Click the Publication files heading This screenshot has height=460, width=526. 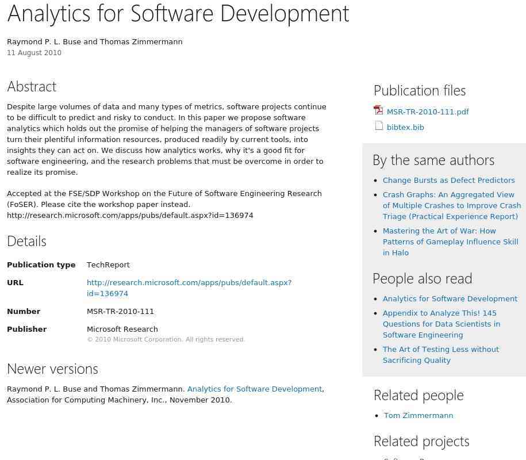click(x=420, y=91)
